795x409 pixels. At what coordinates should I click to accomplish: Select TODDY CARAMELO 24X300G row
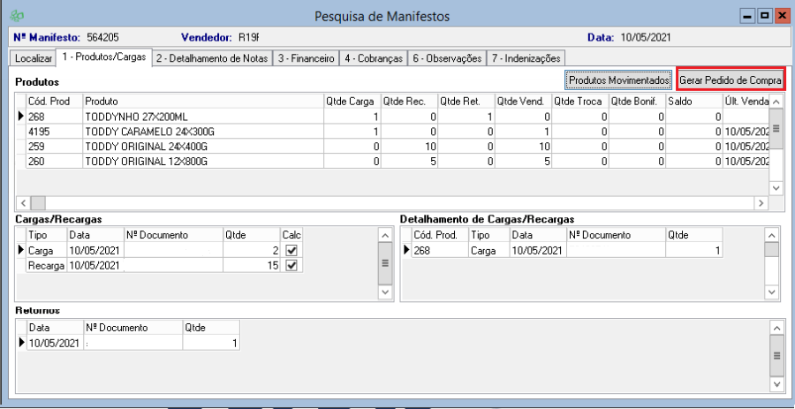pyautogui.click(x=148, y=131)
